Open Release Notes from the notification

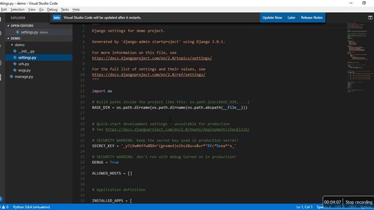click(x=311, y=17)
